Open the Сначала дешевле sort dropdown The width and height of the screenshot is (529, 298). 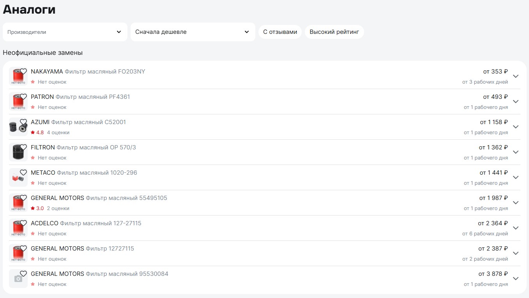click(x=193, y=32)
